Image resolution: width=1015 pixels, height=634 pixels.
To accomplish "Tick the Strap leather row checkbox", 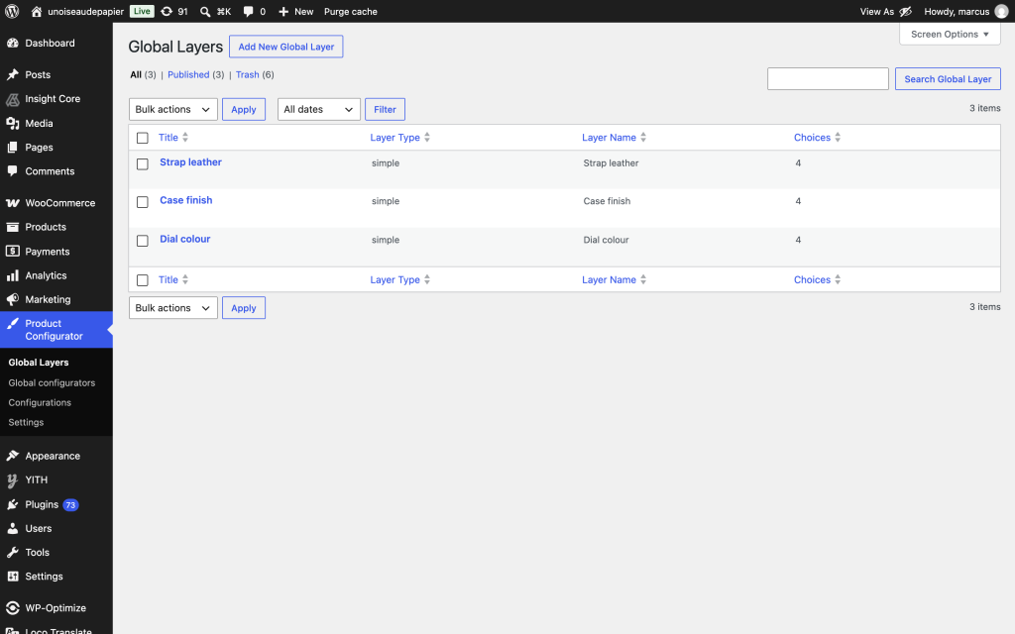I will (143, 164).
